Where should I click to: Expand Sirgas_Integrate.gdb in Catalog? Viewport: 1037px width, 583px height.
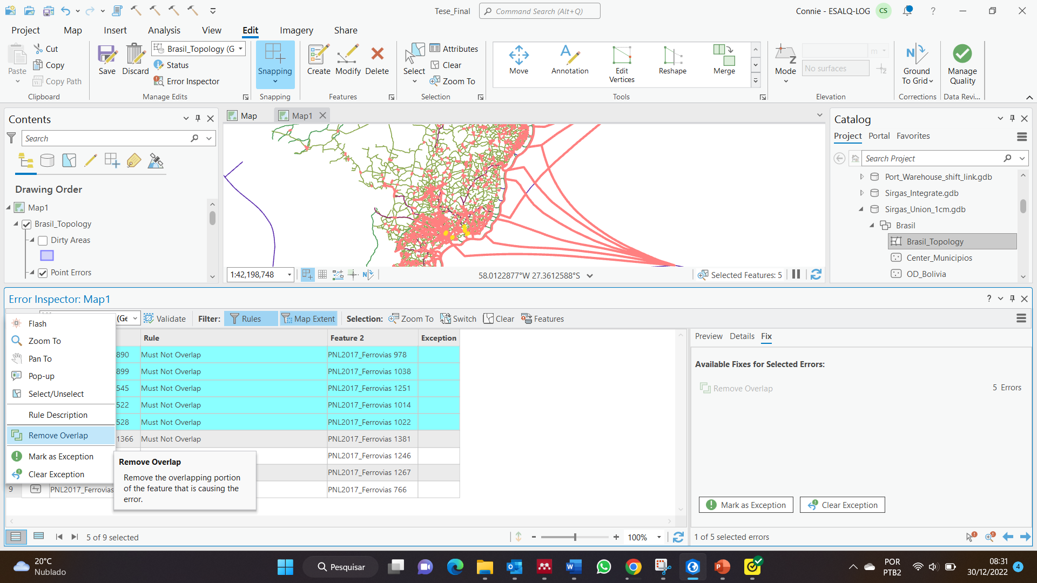coord(862,193)
